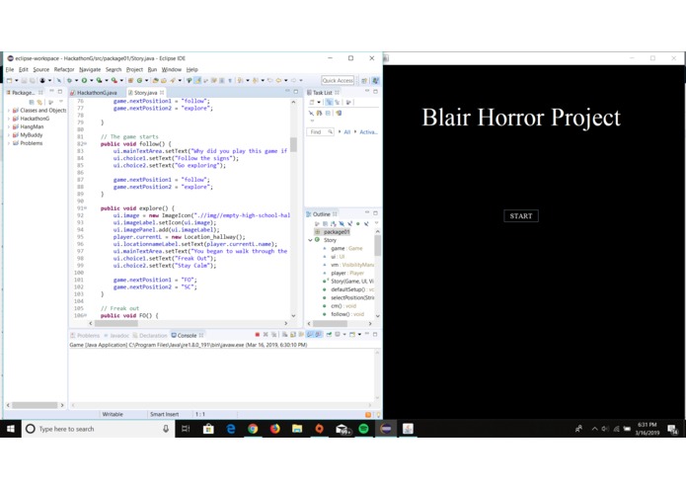This screenshot has height=488, width=686.
Task: Open the Console view menu dropdown
Action: (x=359, y=335)
